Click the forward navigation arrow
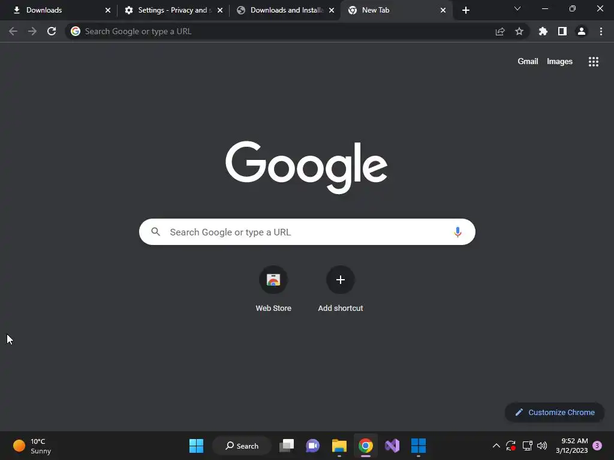This screenshot has height=460, width=614. tap(32, 31)
